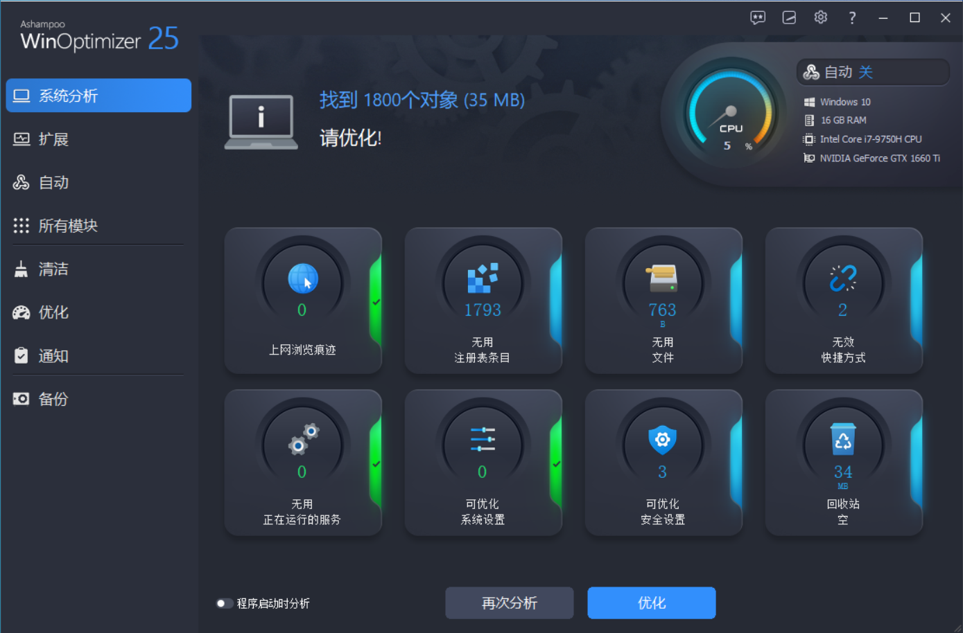Open the help question mark icon
Viewport: 963px width, 633px height.
click(852, 18)
